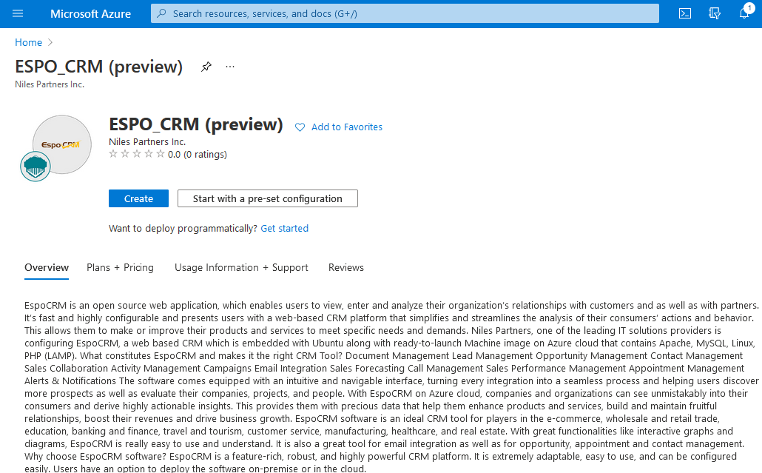Start with a pre-set configuration
The height and width of the screenshot is (473, 762).
tap(268, 198)
